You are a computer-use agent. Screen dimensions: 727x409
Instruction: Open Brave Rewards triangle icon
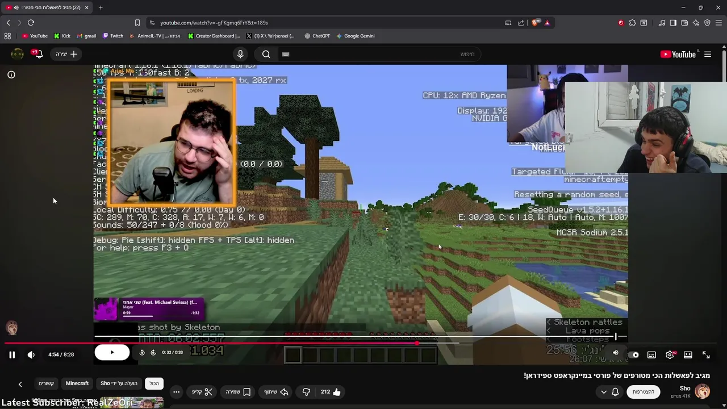pos(547,23)
